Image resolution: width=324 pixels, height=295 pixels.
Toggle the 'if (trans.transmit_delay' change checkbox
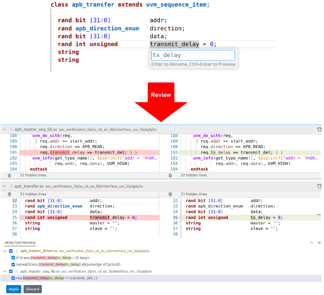tap(13, 258)
